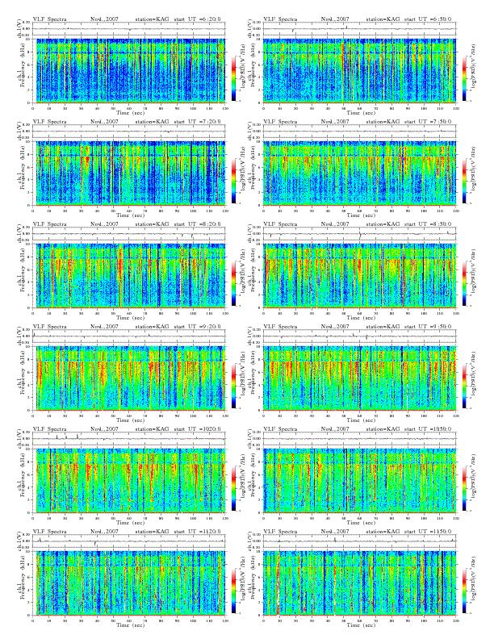Click the ch.1 waveform strip above the 9:50:0 spectrogram
This screenshot has width=494, height=639.
tap(360, 336)
